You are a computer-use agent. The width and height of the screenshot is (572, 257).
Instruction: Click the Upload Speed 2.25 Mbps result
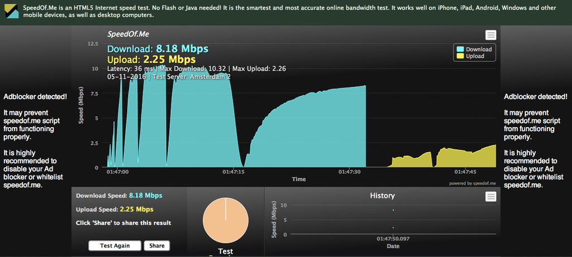(115, 209)
